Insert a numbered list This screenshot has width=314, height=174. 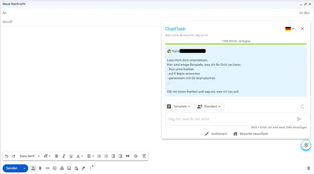click(x=99, y=156)
